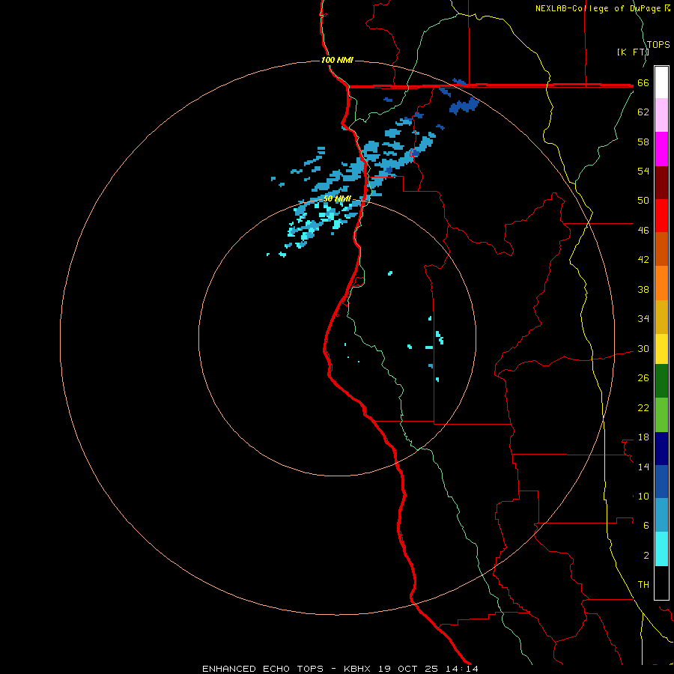Click the legend value '22'
This screenshot has width=674, height=674.
(643, 408)
